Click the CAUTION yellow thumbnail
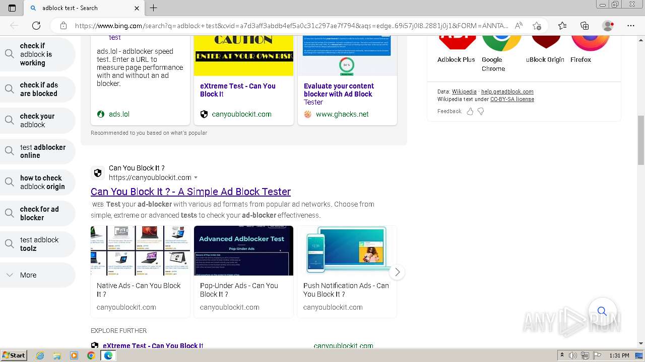This screenshot has width=645, height=362. pyautogui.click(x=243, y=56)
